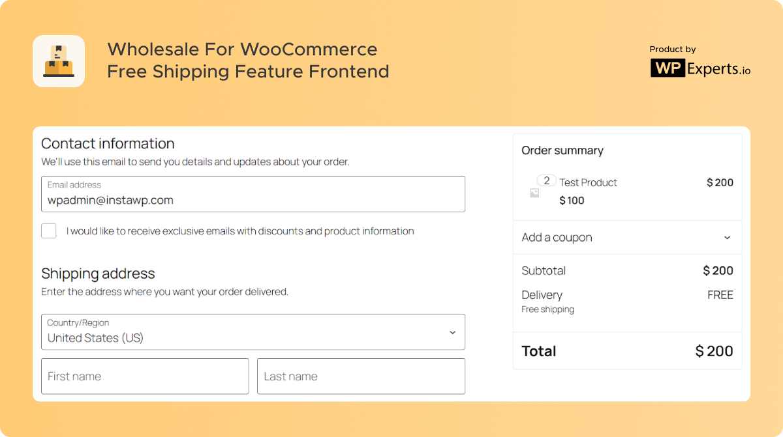This screenshot has width=783, height=437.
Task: Expand the Add a coupon chevron
Action: (727, 238)
